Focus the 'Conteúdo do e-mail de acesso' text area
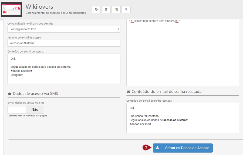Viewport: 243px width, 155px height. 64,69
